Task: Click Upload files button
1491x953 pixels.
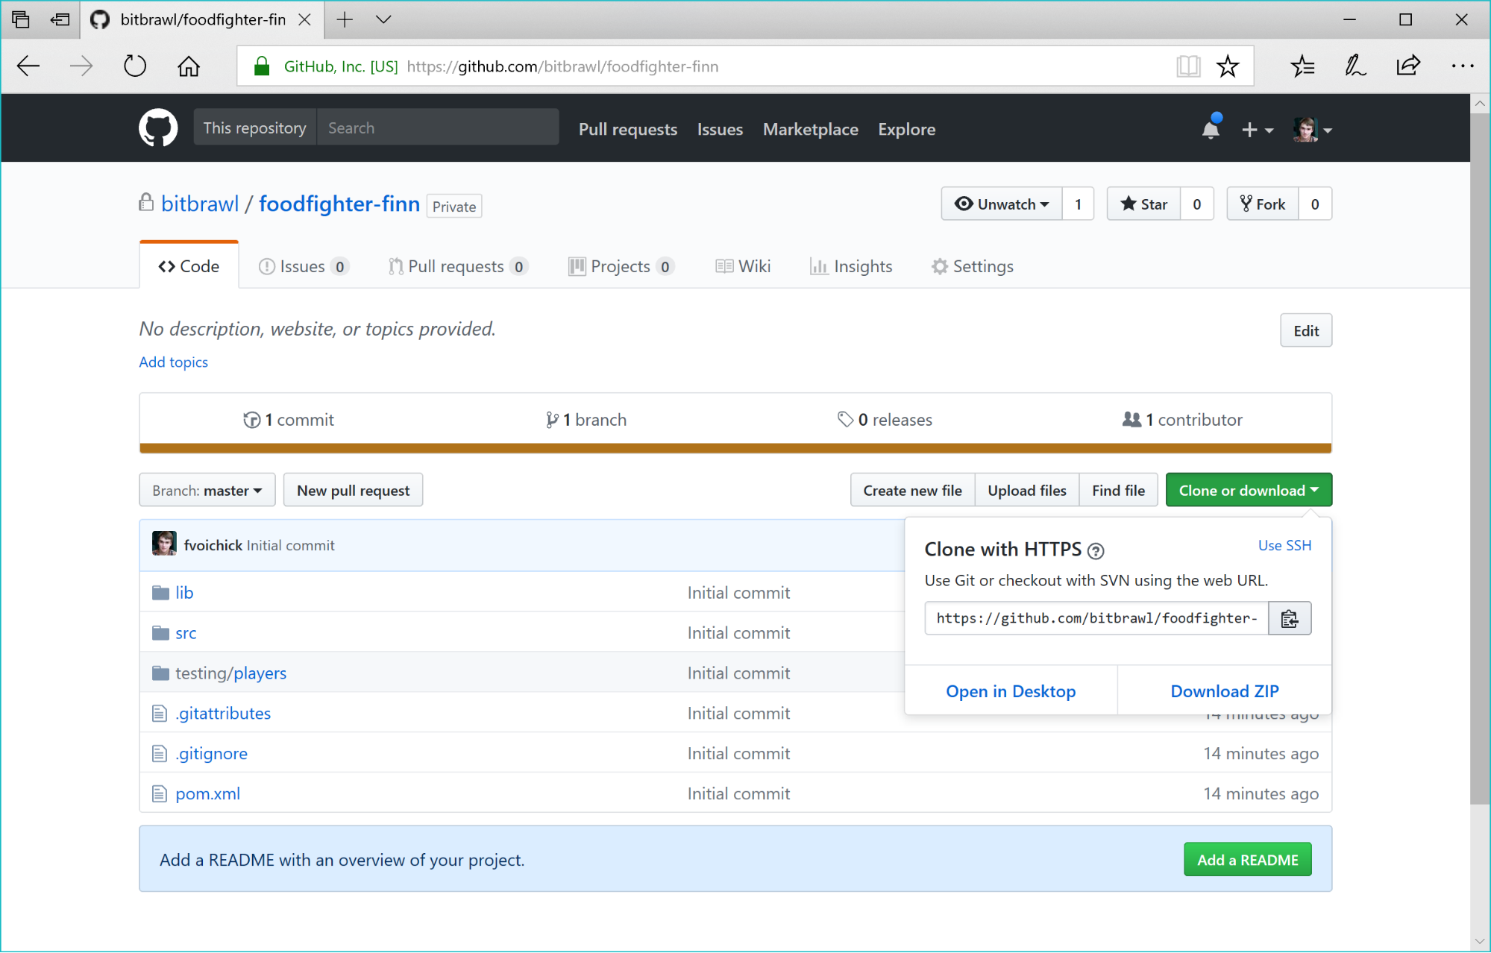Action: [x=1027, y=491]
